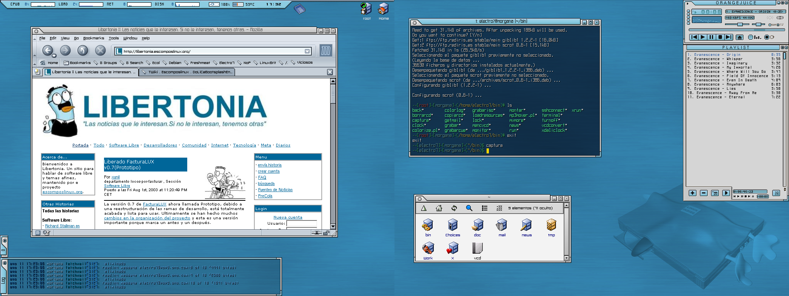Screen dimensions: 789x296
Task: Reload the Libertonia page
Action: click(83, 50)
